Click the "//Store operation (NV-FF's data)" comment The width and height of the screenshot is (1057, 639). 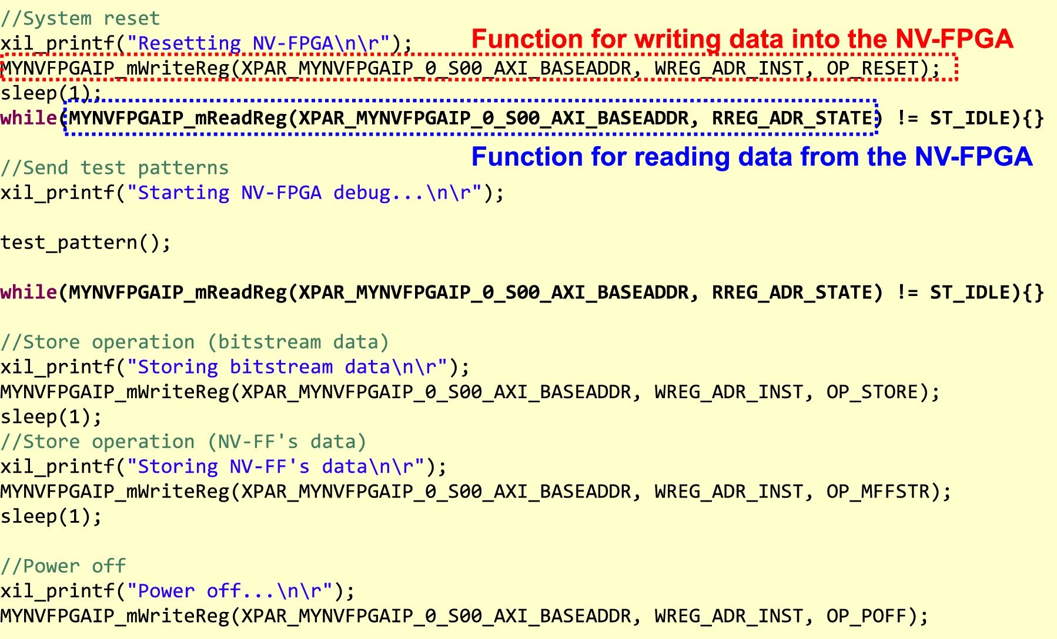(183, 442)
